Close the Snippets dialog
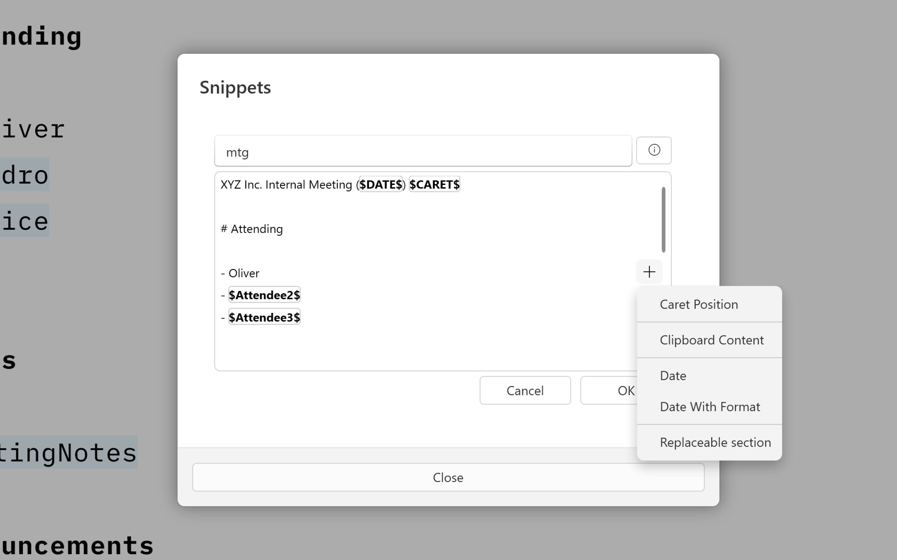This screenshot has height=560, width=897. [448, 477]
